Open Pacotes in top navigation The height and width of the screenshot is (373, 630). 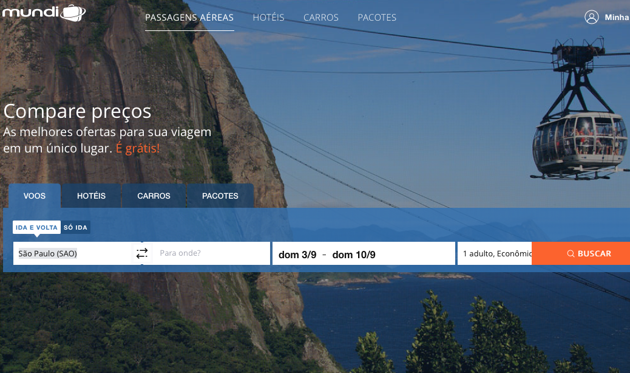377,18
